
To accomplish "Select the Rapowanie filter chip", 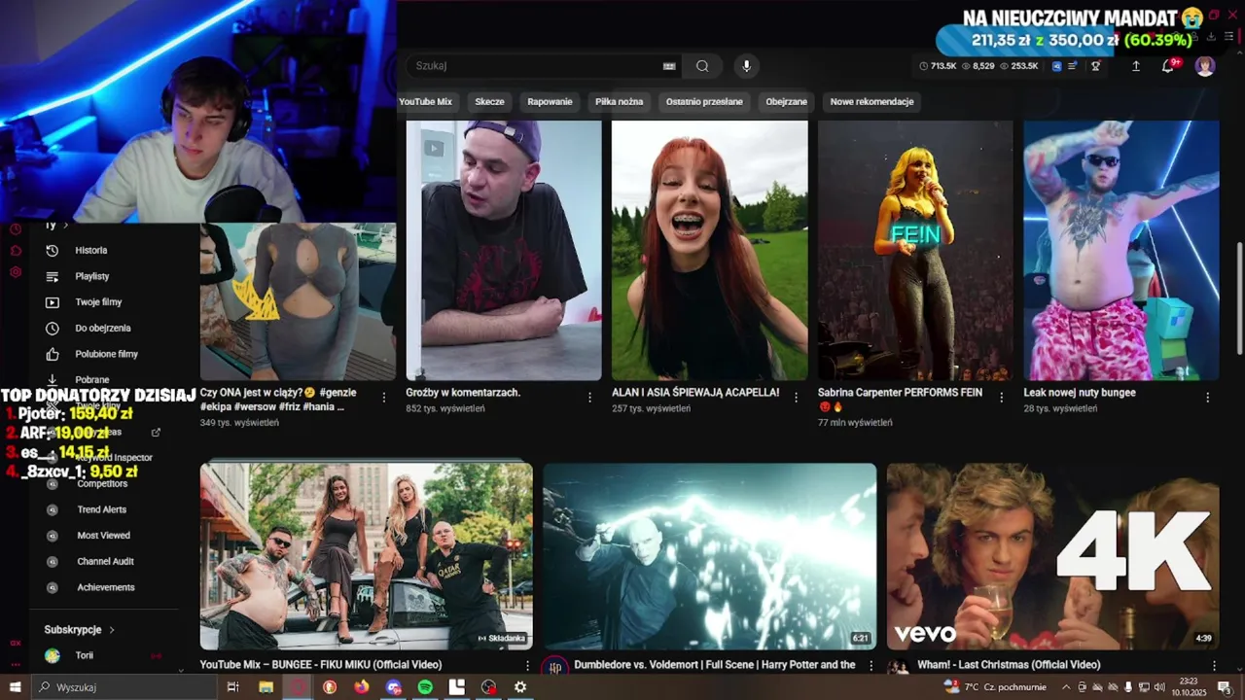I will pos(550,101).
